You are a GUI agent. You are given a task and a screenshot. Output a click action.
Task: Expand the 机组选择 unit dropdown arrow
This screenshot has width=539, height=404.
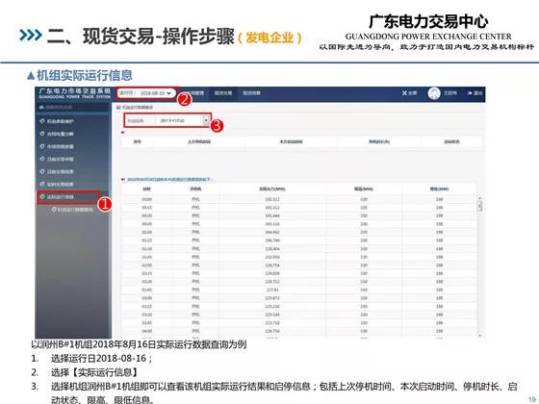pyautogui.click(x=206, y=120)
